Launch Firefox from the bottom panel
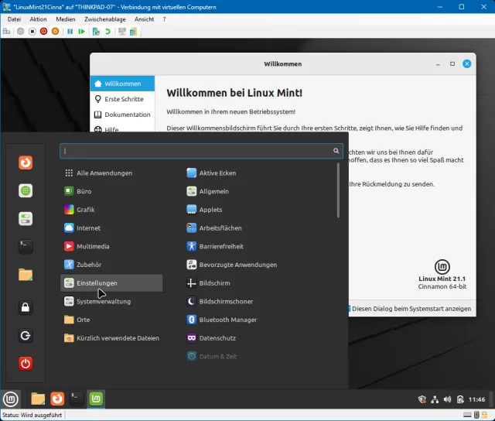Screen dimensions: 495x421 (x=57, y=399)
